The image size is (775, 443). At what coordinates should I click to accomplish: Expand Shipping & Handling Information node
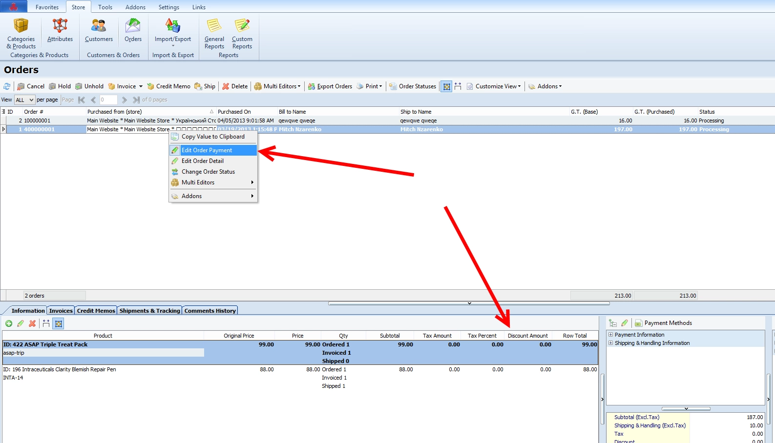coord(610,343)
